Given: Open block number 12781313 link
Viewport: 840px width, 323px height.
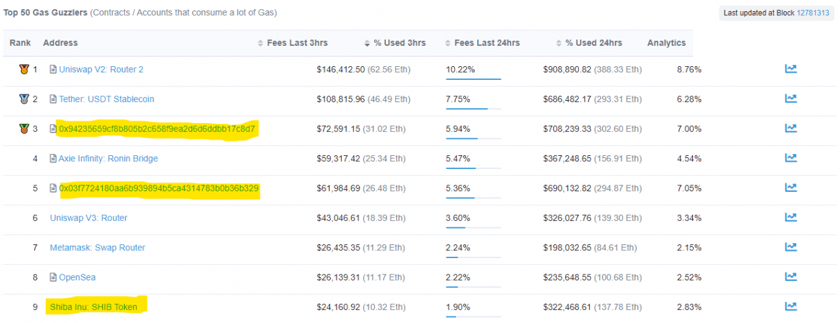Looking at the screenshot, I should pos(812,12).
